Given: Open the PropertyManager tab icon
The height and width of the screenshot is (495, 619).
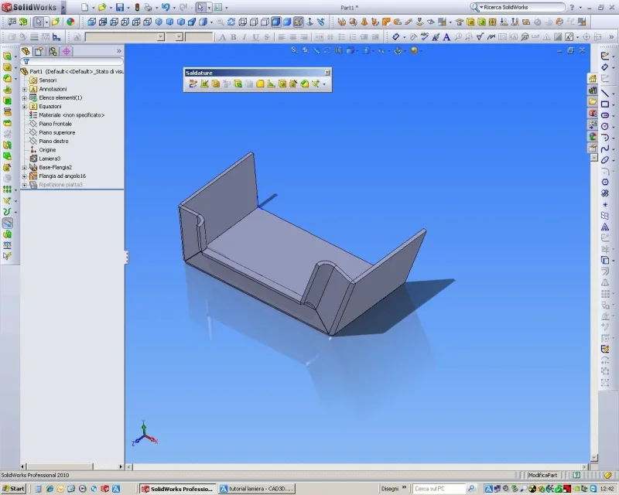Looking at the screenshot, I should (x=39, y=51).
